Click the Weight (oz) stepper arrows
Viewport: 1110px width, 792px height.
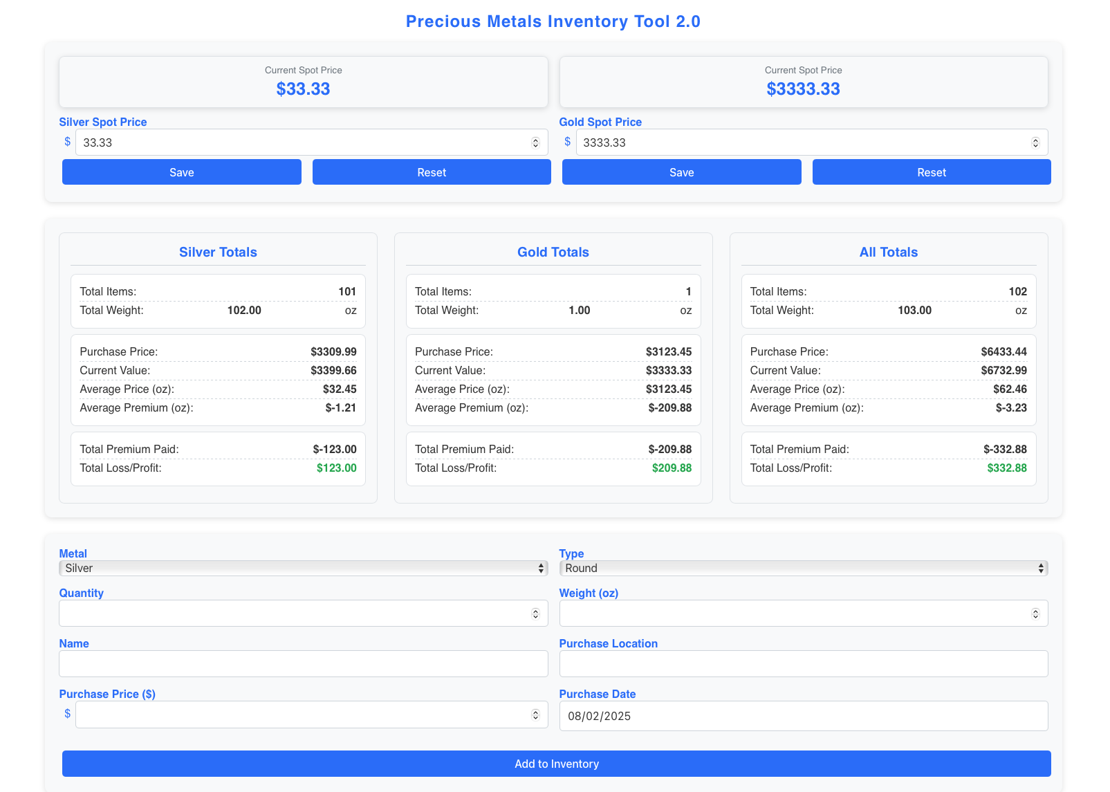point(1035,614)
